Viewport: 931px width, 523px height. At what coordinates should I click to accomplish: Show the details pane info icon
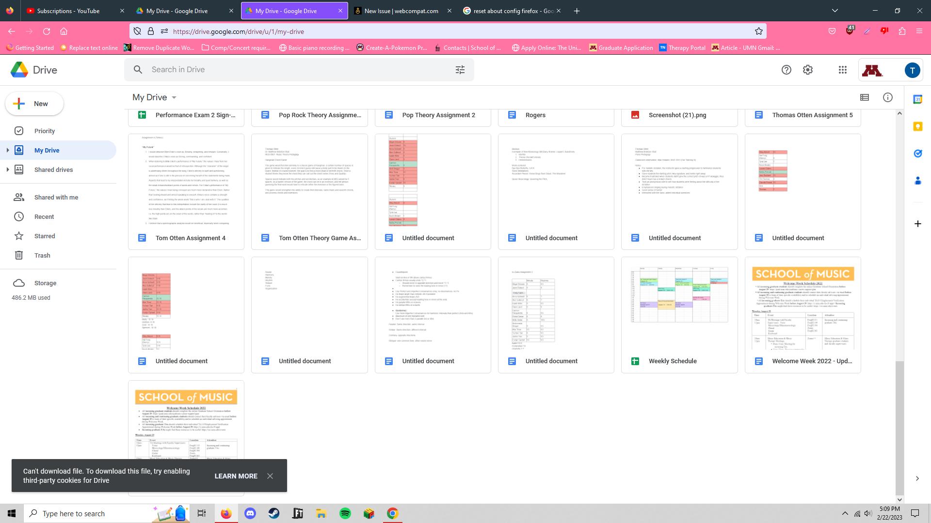click(888, 97)
